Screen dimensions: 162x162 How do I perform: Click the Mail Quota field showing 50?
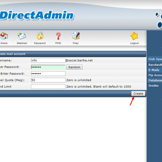[x=48, y=80]
